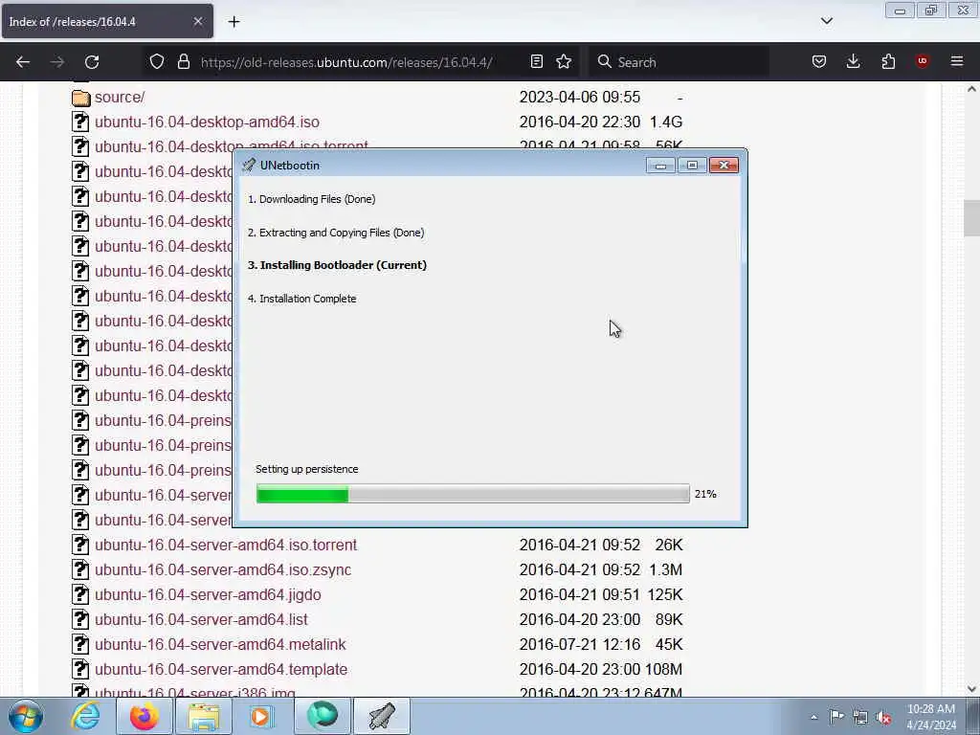Viewport: 980px width, 735px height.
Task: Click file icon beside ubuntu-16.04-desktop-amd64.iso
Action: tap(80, 122)
